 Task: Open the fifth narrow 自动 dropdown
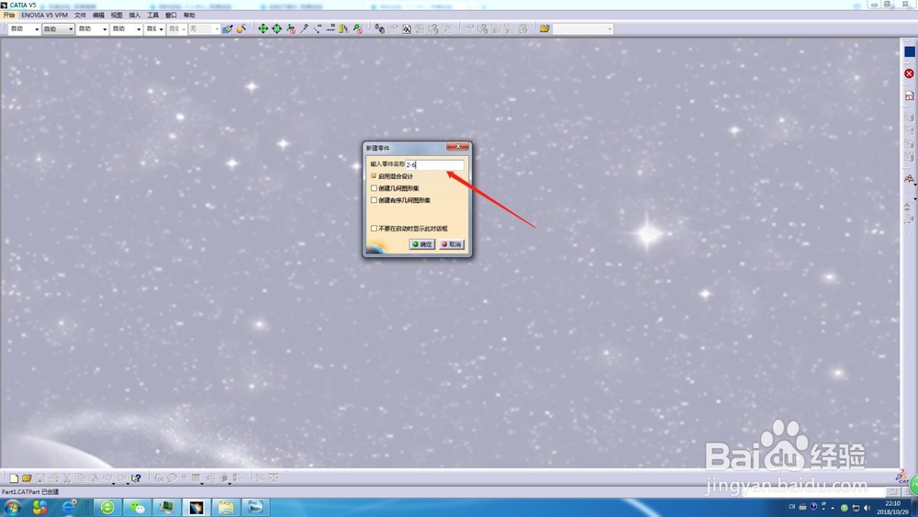[154, 28]
